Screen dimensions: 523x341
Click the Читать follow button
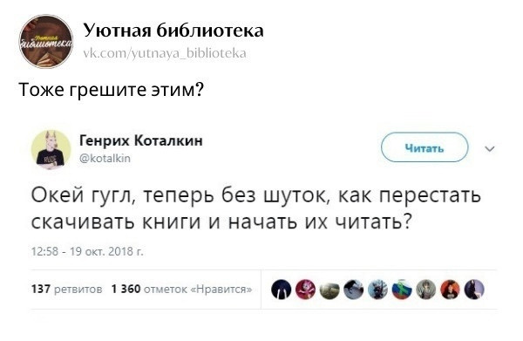[x=425, y=147]
